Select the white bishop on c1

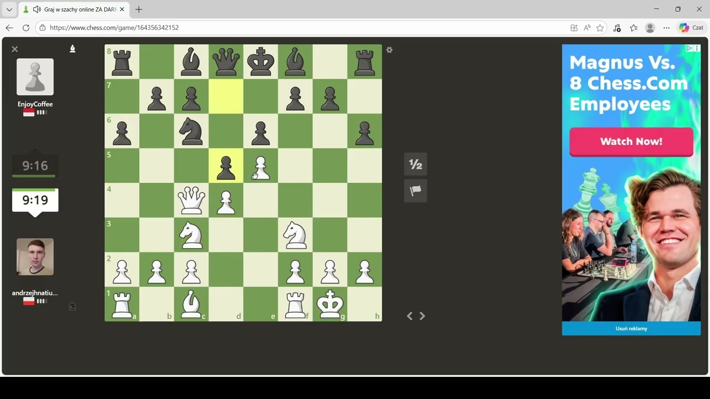[191, 304]
